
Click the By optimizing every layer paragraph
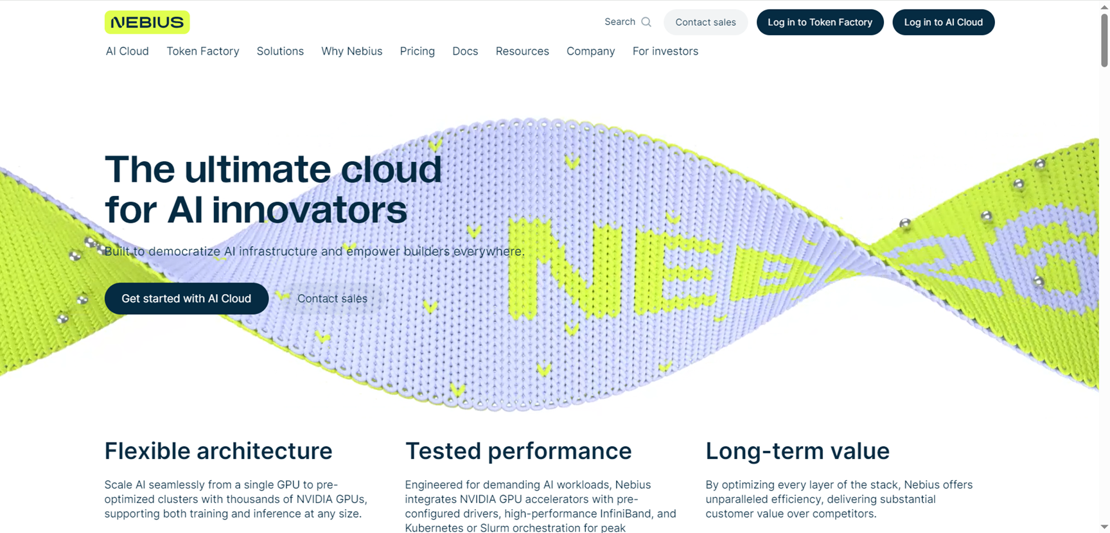pos(840,499)
